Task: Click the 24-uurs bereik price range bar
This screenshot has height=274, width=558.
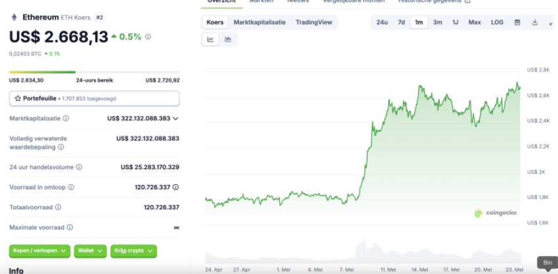Action: pyautogui.click(x=94, y=72)
